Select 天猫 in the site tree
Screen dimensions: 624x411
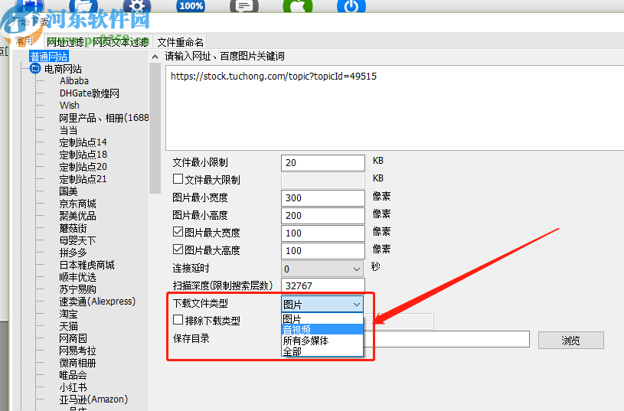[68, 326]
